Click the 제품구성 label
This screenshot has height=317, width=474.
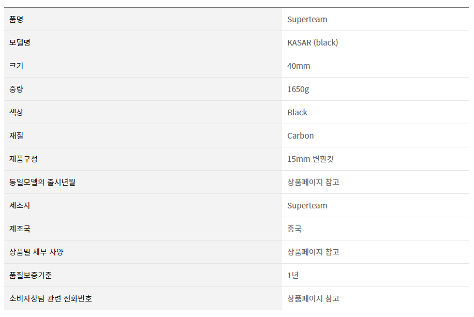point(23,159)
